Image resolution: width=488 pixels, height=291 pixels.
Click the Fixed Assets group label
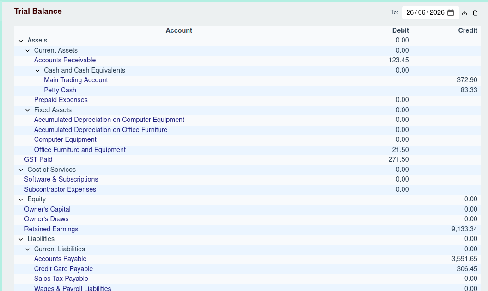[x=53, y=110]
